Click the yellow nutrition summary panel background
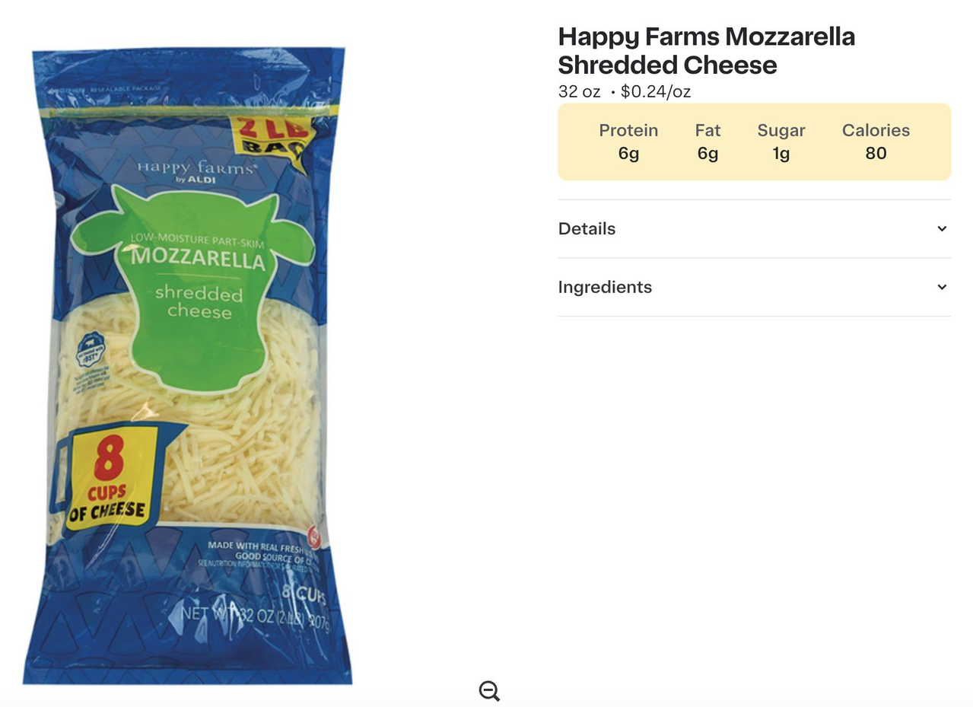 [x=754, y=142]
